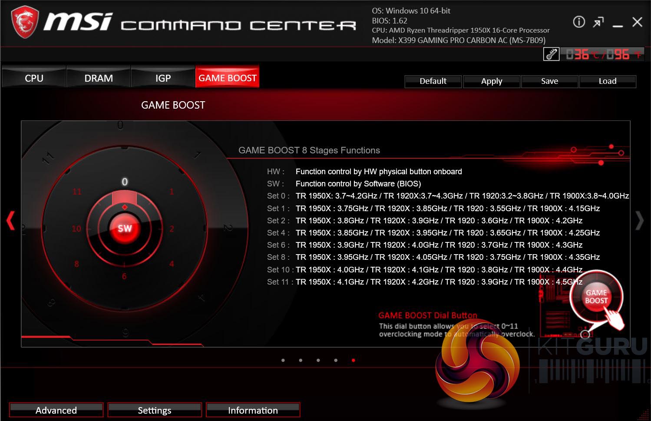Jump to the first page indicator dot
This screenshot has width=651, height=421.
pos(283,360)
